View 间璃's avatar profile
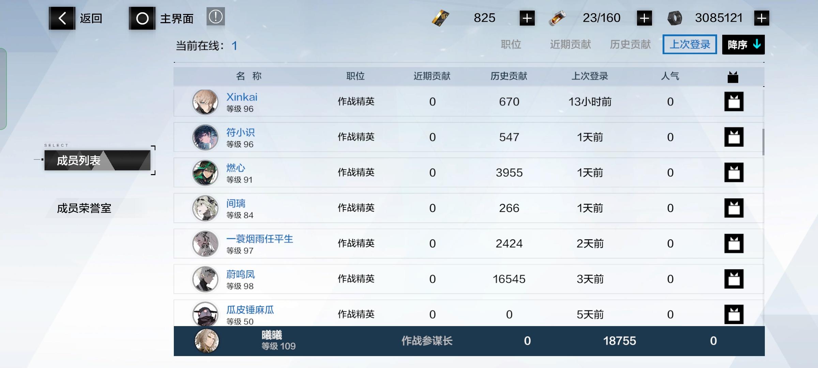The width and height of the screenshot is (818, 368). coord(205,208)
